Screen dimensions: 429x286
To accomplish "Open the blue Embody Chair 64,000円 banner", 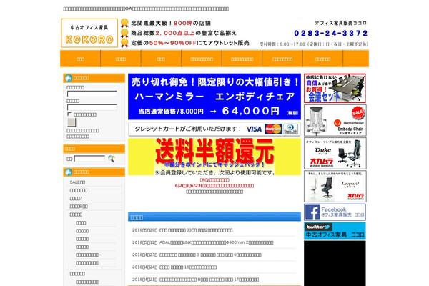I will coord(214,97).
